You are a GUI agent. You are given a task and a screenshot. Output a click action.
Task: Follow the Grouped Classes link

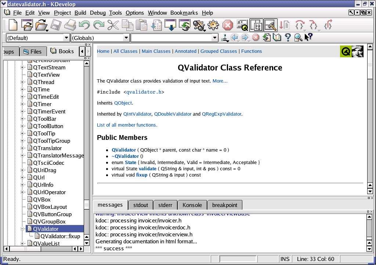(219, 51)
